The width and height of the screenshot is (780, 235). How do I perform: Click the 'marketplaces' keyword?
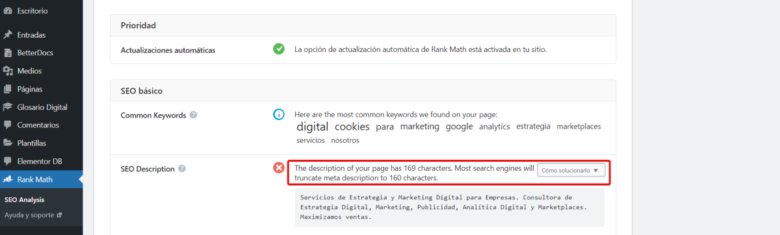point(578,127)
